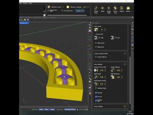Image resolution: width=153 pixels, height=115 pixels.
Task: Click the gem summary horizontal scrollbar
Action: coord(67,15)
